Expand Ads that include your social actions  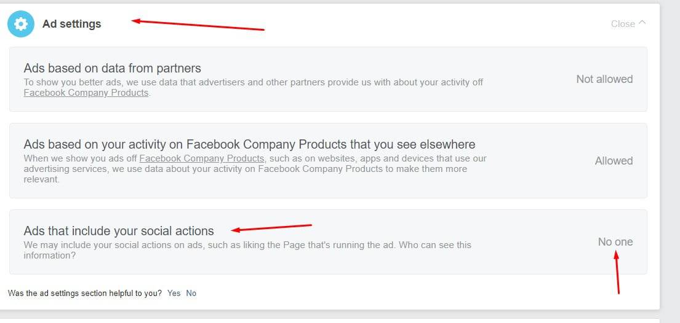328,242
